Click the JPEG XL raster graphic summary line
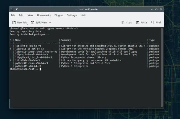Screen dimensions: 180x119 pos(103,46)
